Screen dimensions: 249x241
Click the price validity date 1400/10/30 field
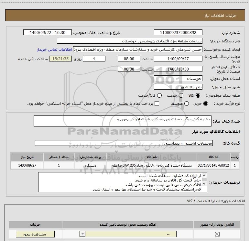pyautogui.click(x=178, y=69)
